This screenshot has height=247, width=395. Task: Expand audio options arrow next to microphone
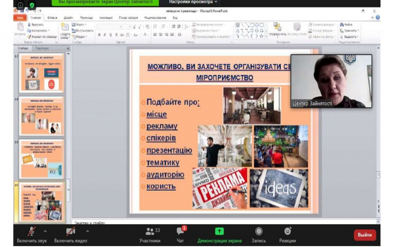(45, 231)
